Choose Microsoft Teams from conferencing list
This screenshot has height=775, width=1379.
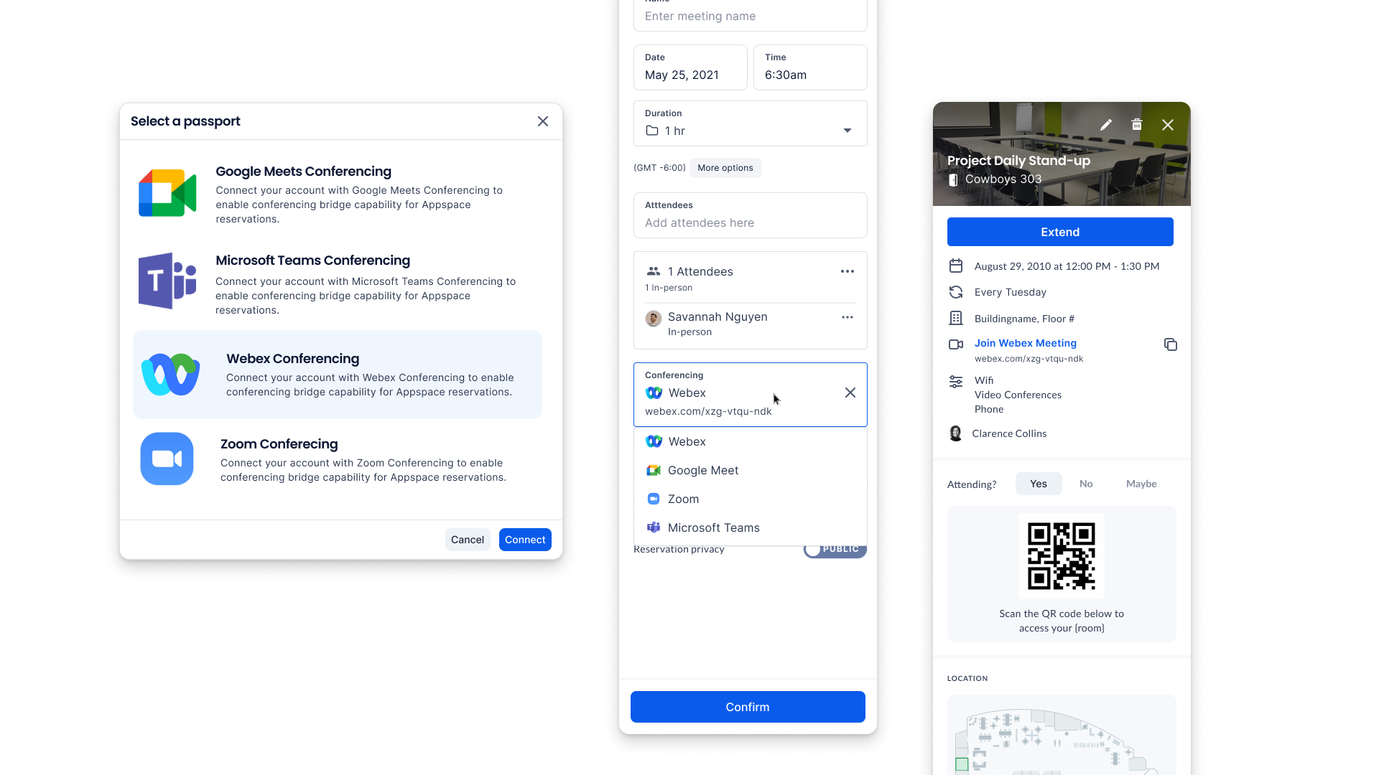point(751,527)
